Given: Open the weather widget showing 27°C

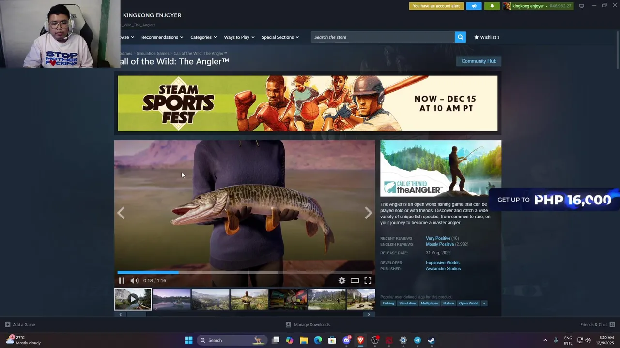Looking at the screenshot, I should (23, 340).
